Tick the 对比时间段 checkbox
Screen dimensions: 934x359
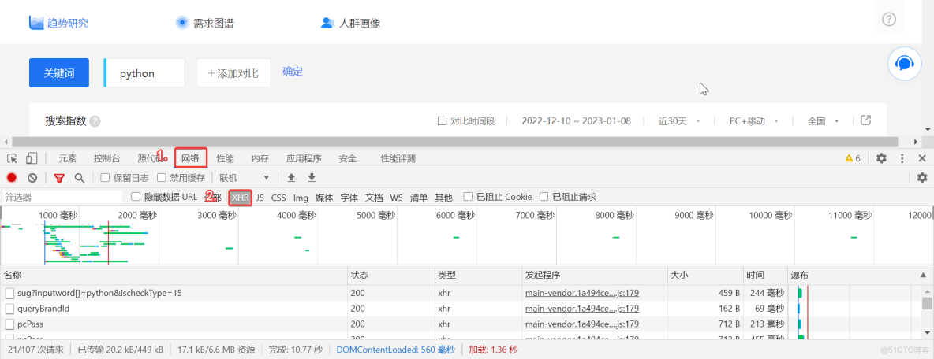[x=442, y=121]
